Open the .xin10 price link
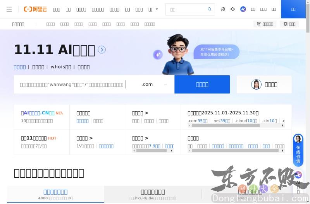The width and height of the screenshot is (310, 204). (269, 121)
